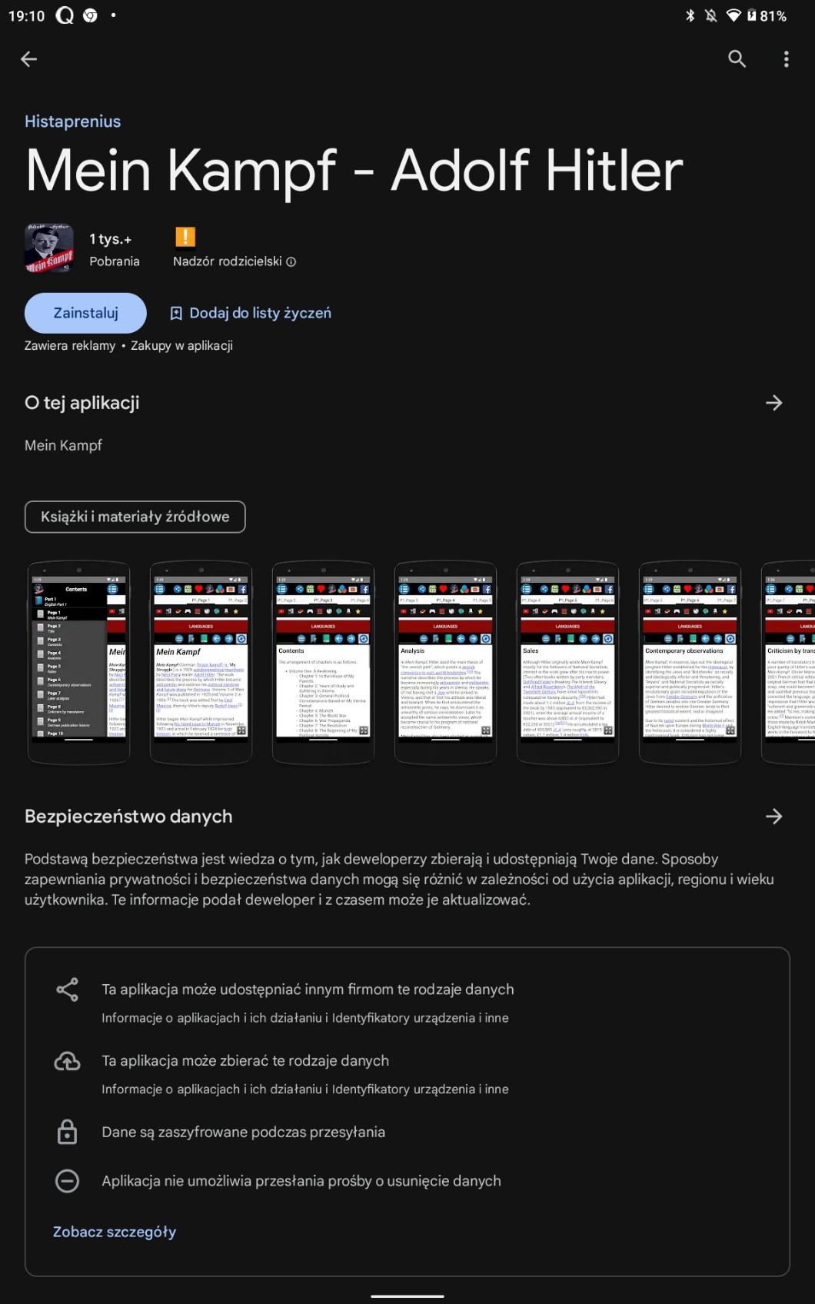The width and height of the screenshot is (815, 1304).
Task: Open 'Zobacz szczegóły' link
Action: 115,1232
